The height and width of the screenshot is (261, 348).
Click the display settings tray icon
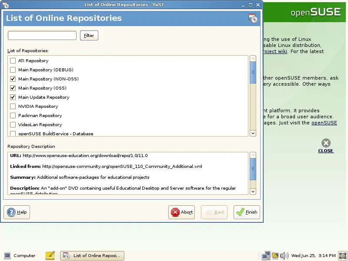275,256
